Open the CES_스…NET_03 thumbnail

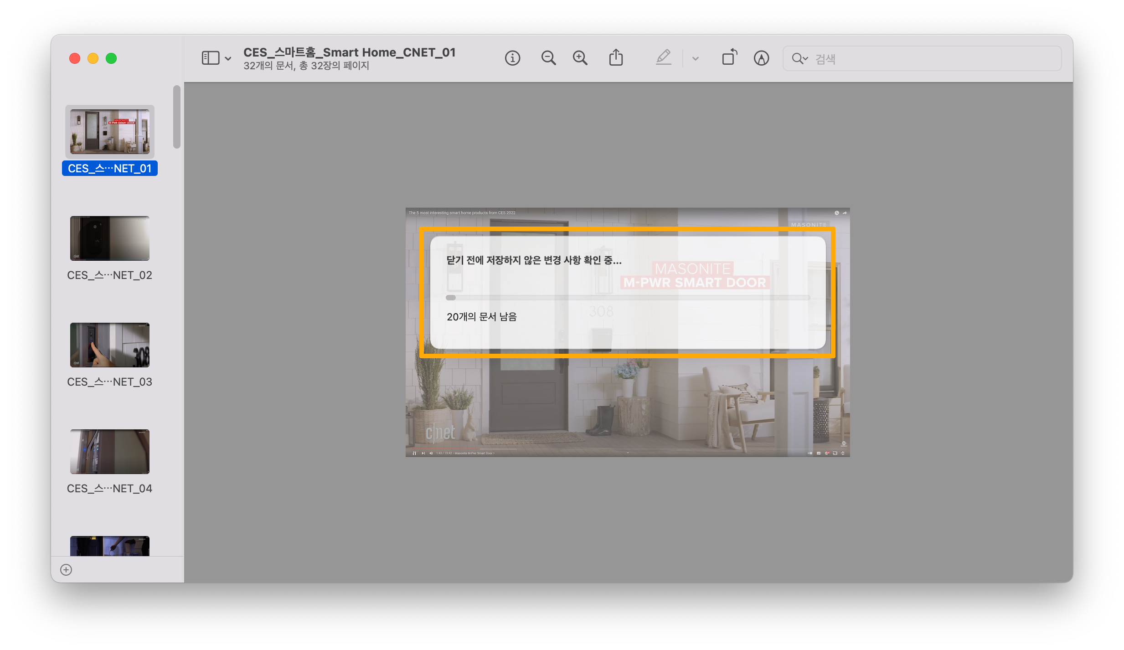110,345
